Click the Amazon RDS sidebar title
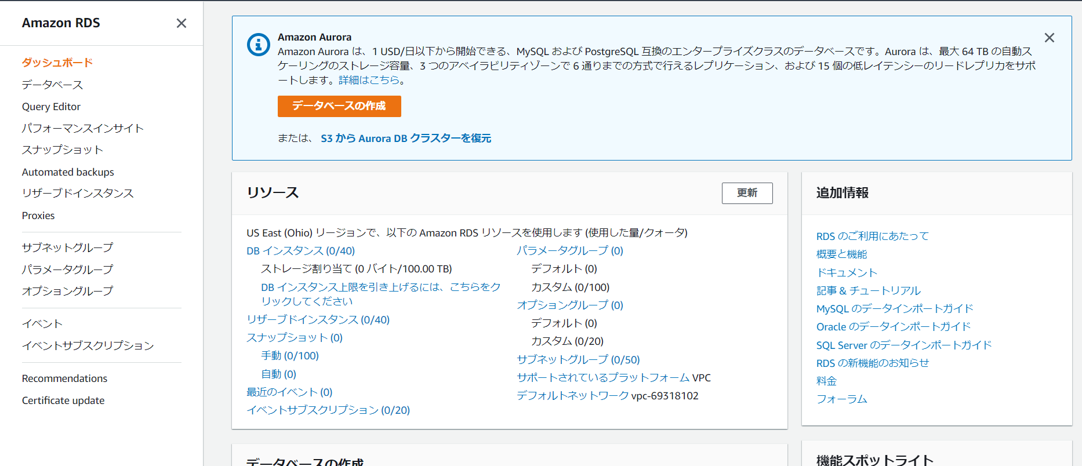This screenshot has width=1082, height=466. click(61, 23)
